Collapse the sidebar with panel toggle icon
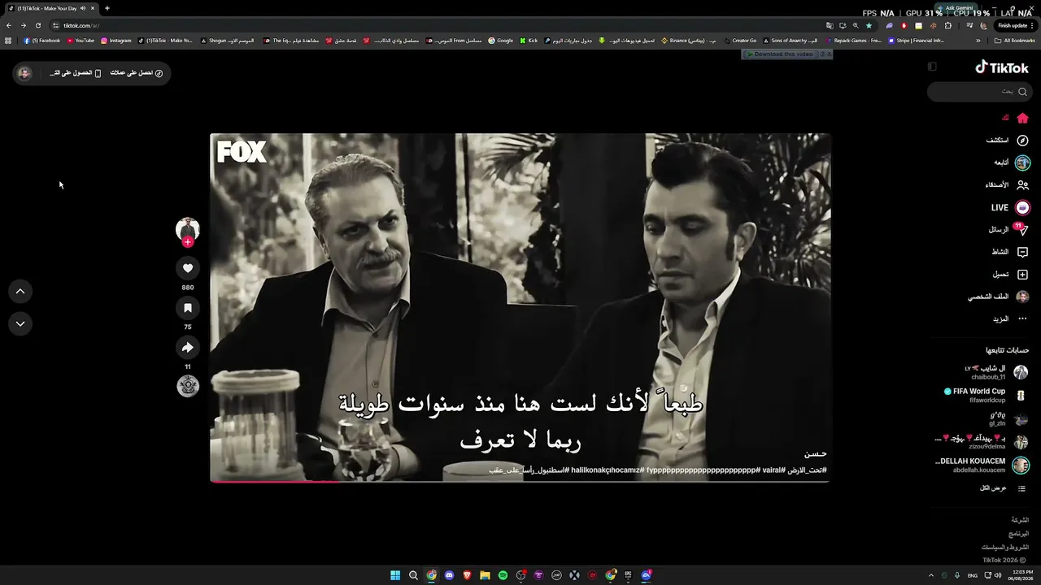The image size is (1041, 585). [932, 67]
